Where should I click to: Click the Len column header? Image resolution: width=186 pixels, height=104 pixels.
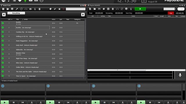coord(61,19)
